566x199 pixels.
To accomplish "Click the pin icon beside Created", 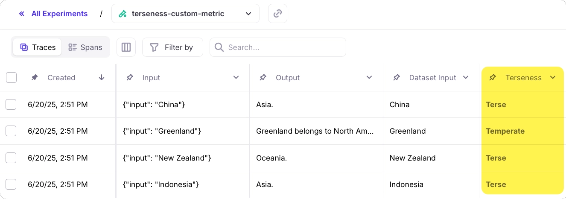I will click(35, 78).
